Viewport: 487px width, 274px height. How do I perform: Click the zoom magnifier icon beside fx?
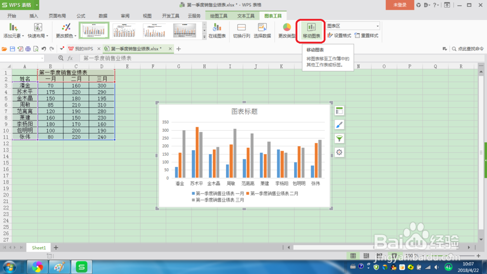(x=61, y=58)
